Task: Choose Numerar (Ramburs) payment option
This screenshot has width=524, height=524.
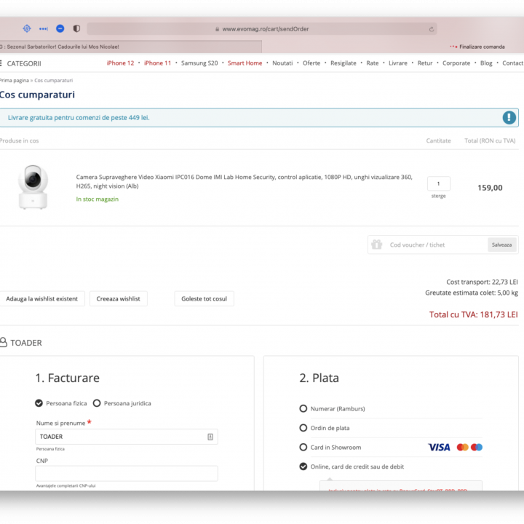Action: [x=303, y=409]
